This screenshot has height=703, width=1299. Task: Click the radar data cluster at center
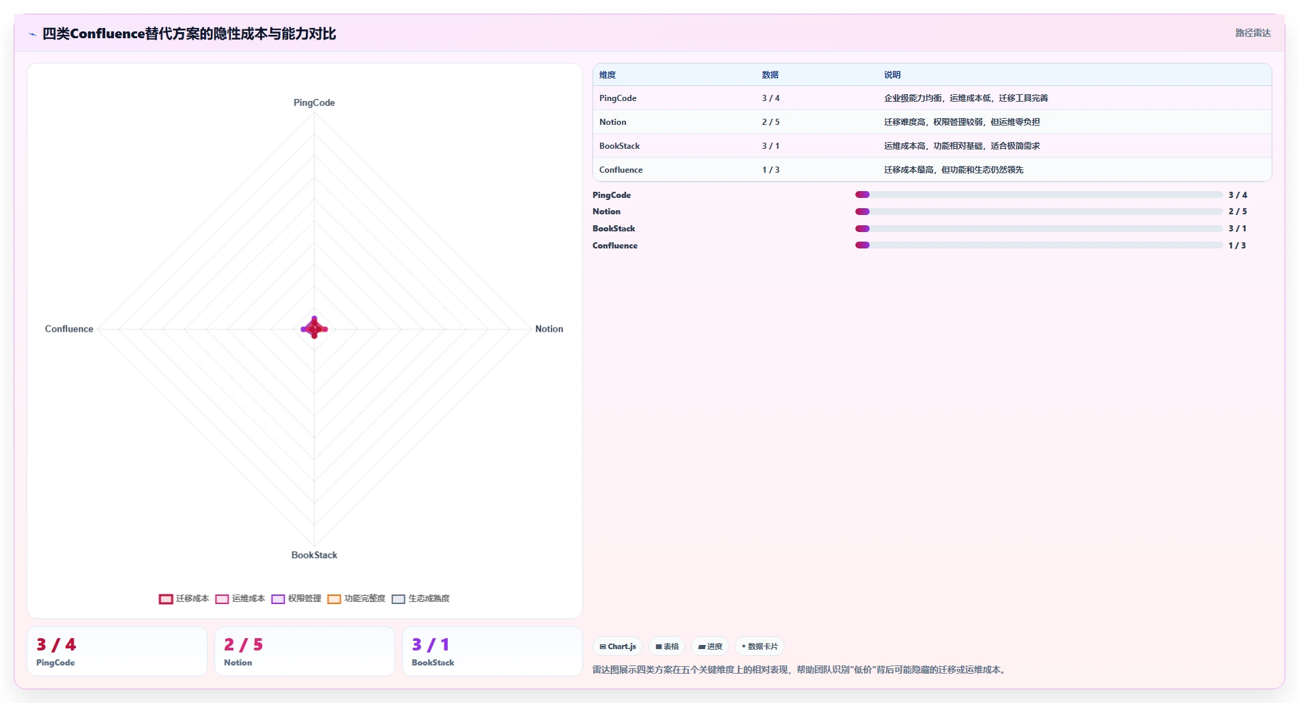[314, 328]
